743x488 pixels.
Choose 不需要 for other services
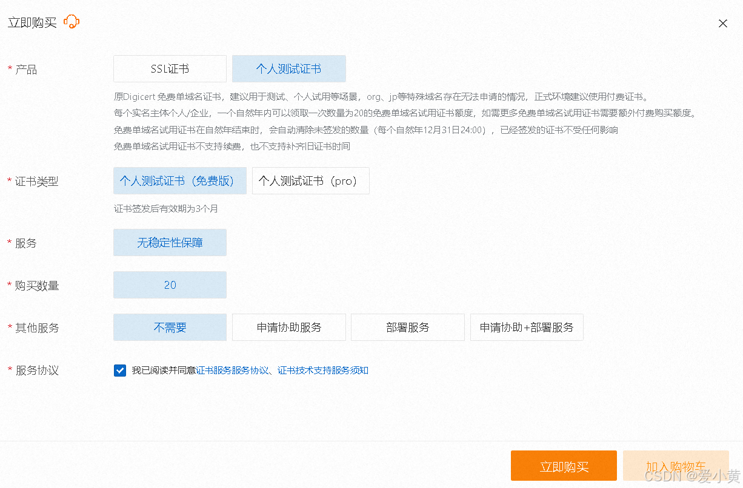170,328
